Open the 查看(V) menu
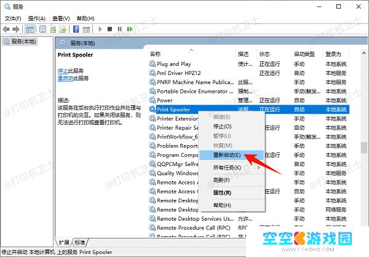The width and height of the screenshot is (369, 257). tap(61, 18)
